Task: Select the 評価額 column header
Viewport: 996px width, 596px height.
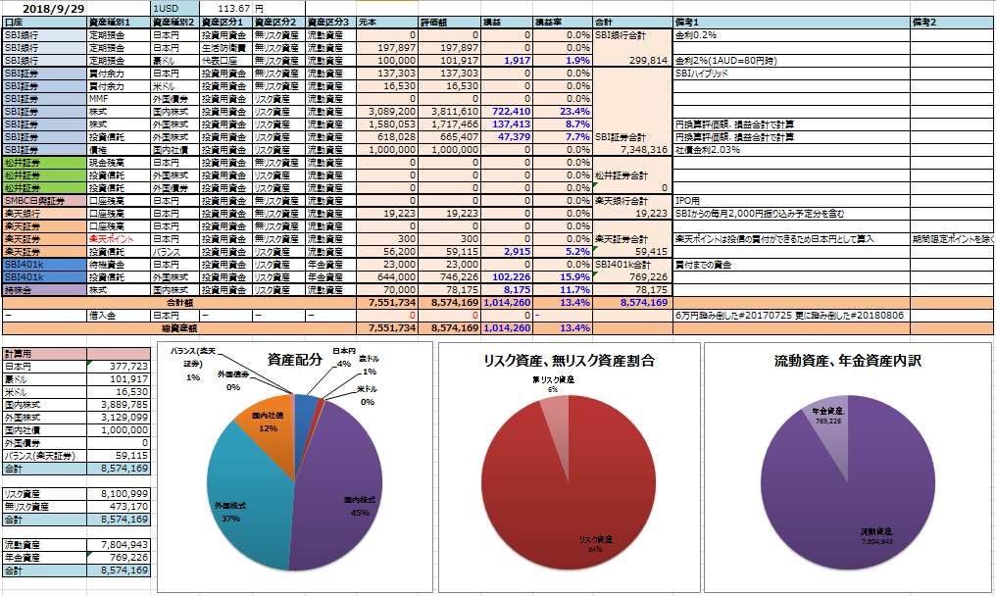Action: [x=449, y=23]
